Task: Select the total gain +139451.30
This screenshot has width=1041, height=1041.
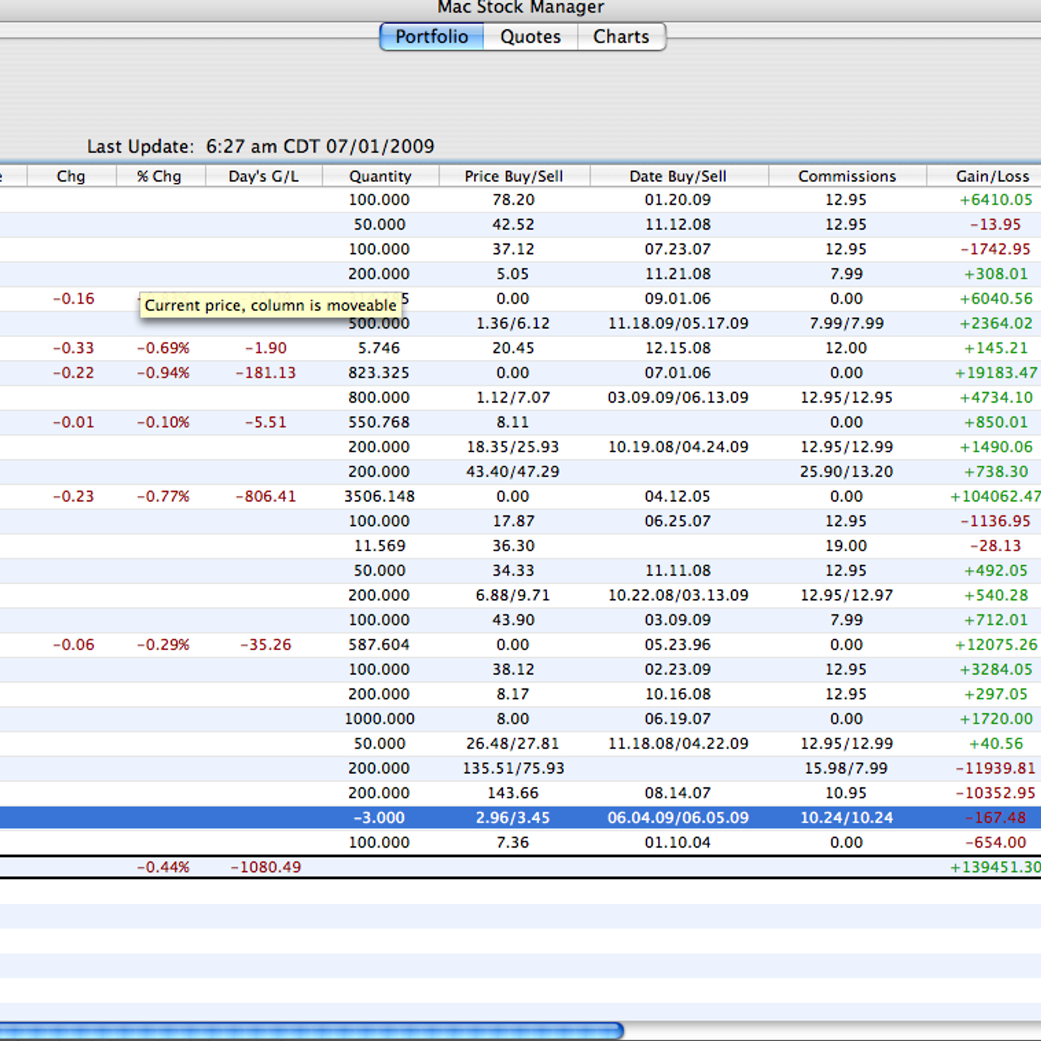Action: click(995, 867)
